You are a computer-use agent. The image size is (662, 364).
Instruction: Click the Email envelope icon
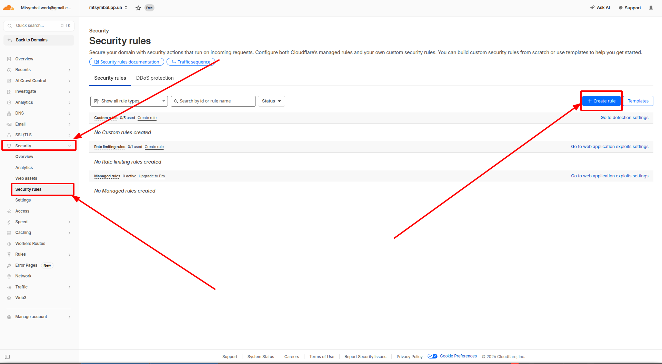[x=9, y=124]
